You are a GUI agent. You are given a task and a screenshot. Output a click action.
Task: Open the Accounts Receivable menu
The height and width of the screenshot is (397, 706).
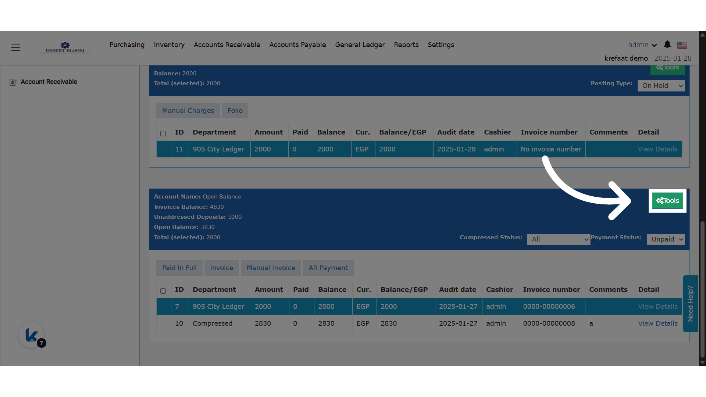tap(227, 45)
